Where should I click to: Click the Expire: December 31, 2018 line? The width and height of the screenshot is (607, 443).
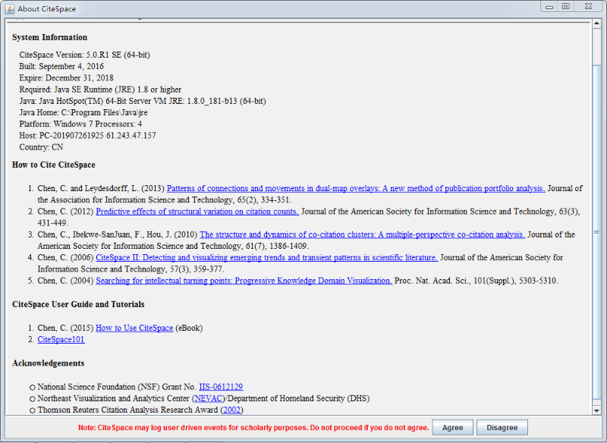click(66, 78)
